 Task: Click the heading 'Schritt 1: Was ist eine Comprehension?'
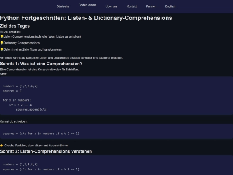(41, 64)
